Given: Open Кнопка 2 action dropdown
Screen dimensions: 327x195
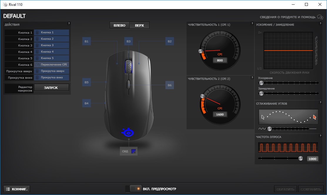Looking at the screenshot, I should click(x=51, y=39).
